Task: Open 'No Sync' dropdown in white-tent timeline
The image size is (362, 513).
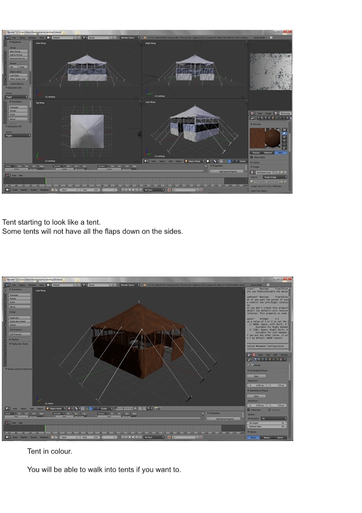Action: coord(154,189)
